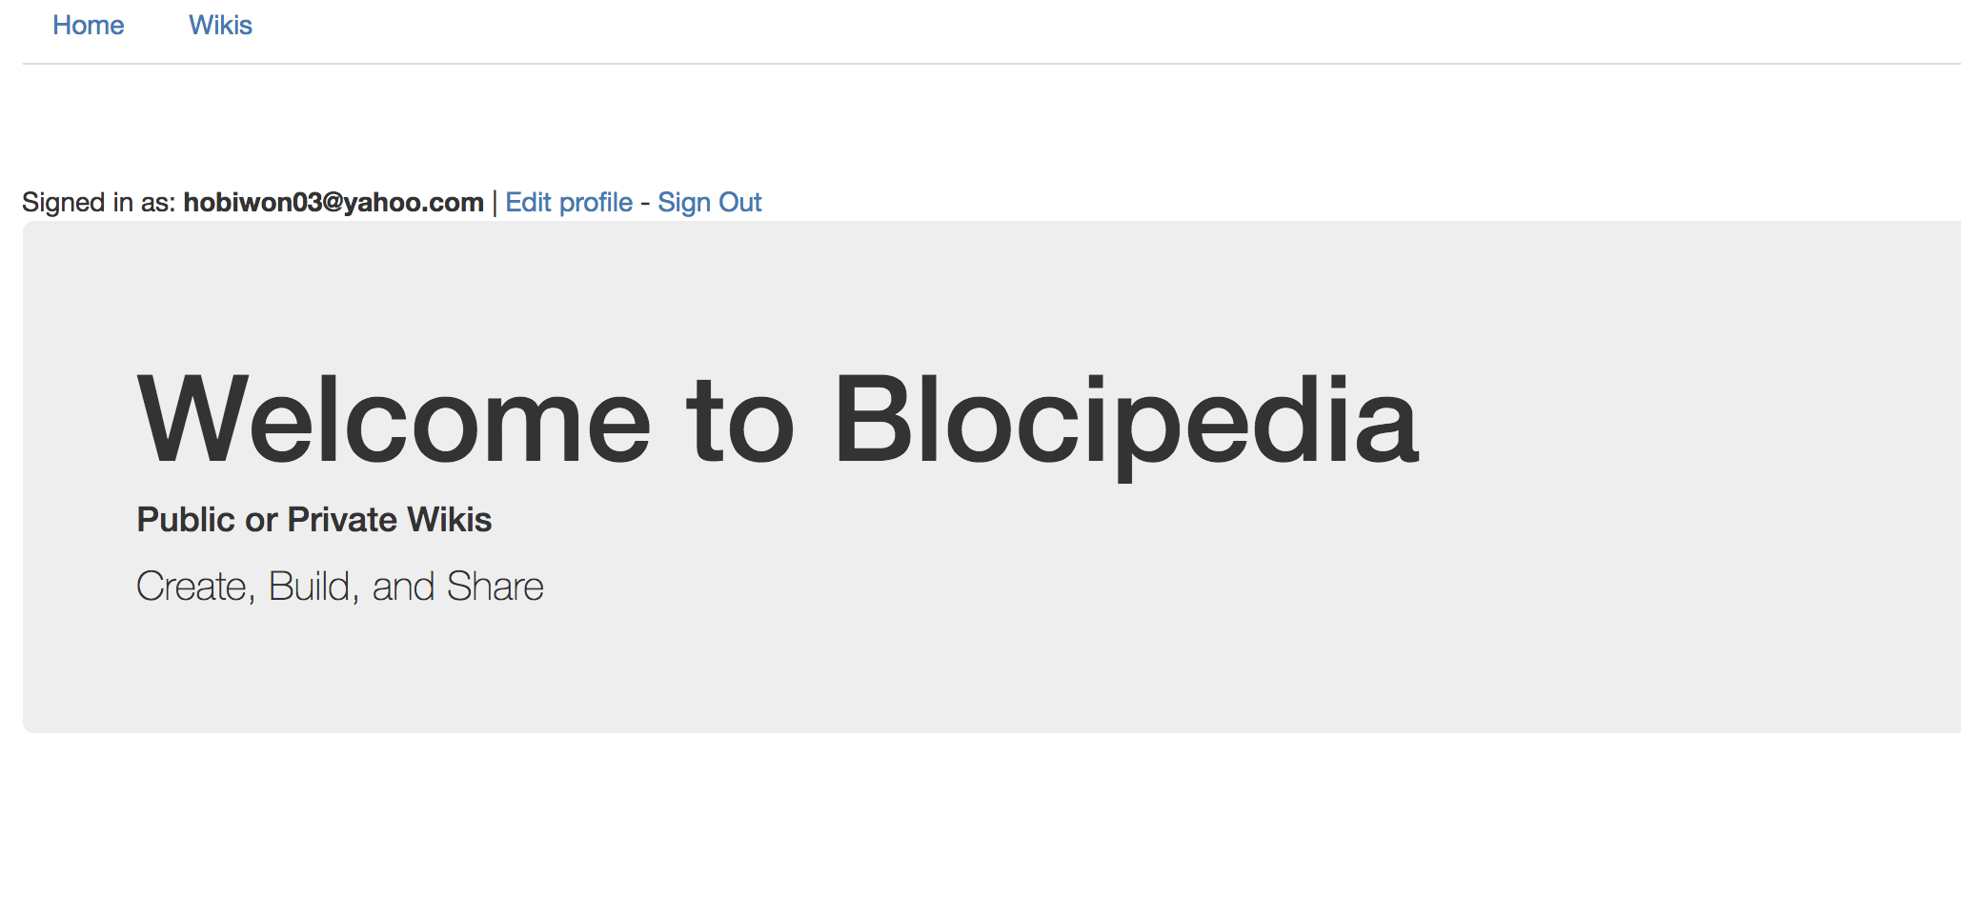Click the hobiwon03@yahoo.com email text
Viewport: 1961px width, 916px height.
click(334, 203)
